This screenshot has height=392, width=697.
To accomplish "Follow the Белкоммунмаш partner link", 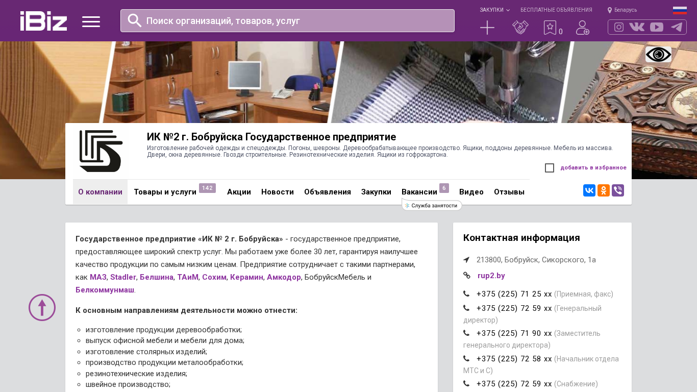I will point(105,290).
